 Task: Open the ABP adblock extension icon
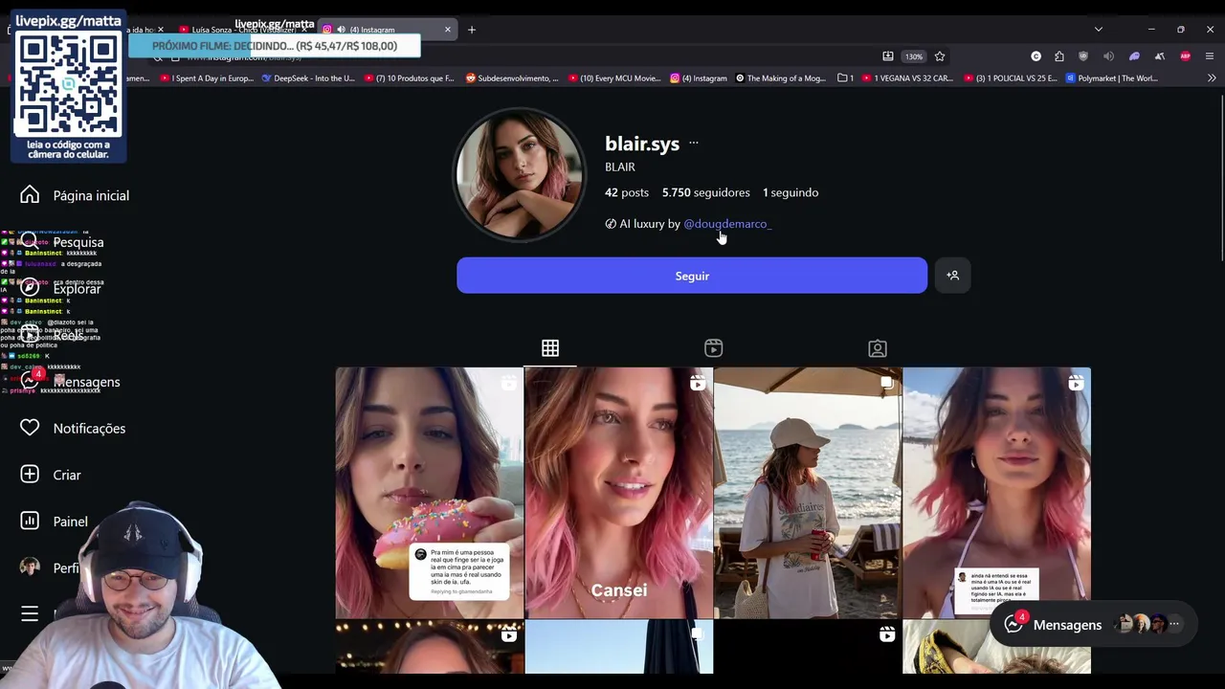[x=1185, y=56]
